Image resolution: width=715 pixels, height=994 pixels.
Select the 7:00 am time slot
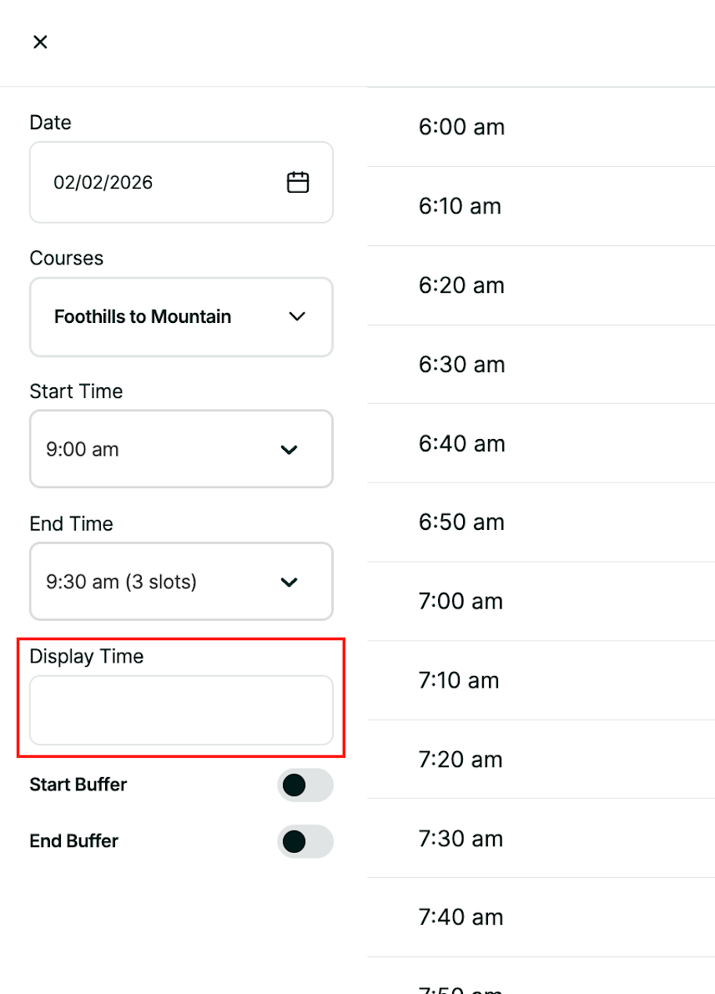tap(541, 601)
